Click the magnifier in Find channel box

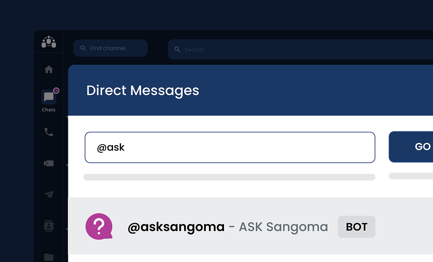point(83,48)
